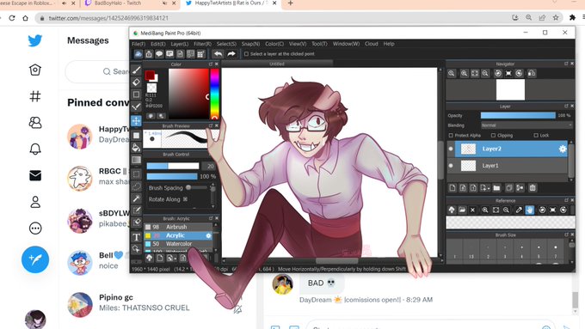
Task: Select the rectangular Select tool
Action: point(136,174)
